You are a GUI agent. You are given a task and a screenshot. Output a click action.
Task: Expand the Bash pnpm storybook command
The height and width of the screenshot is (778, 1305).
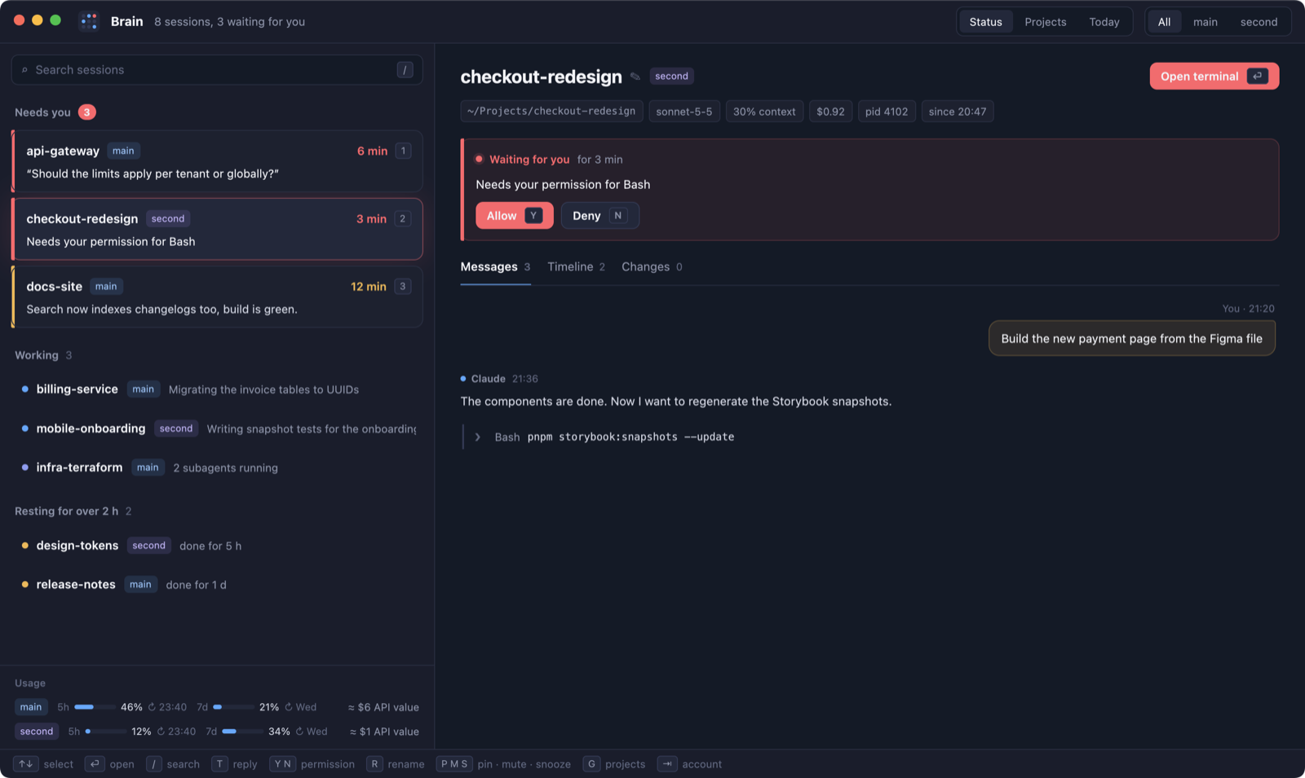click(x=478, y=437)
